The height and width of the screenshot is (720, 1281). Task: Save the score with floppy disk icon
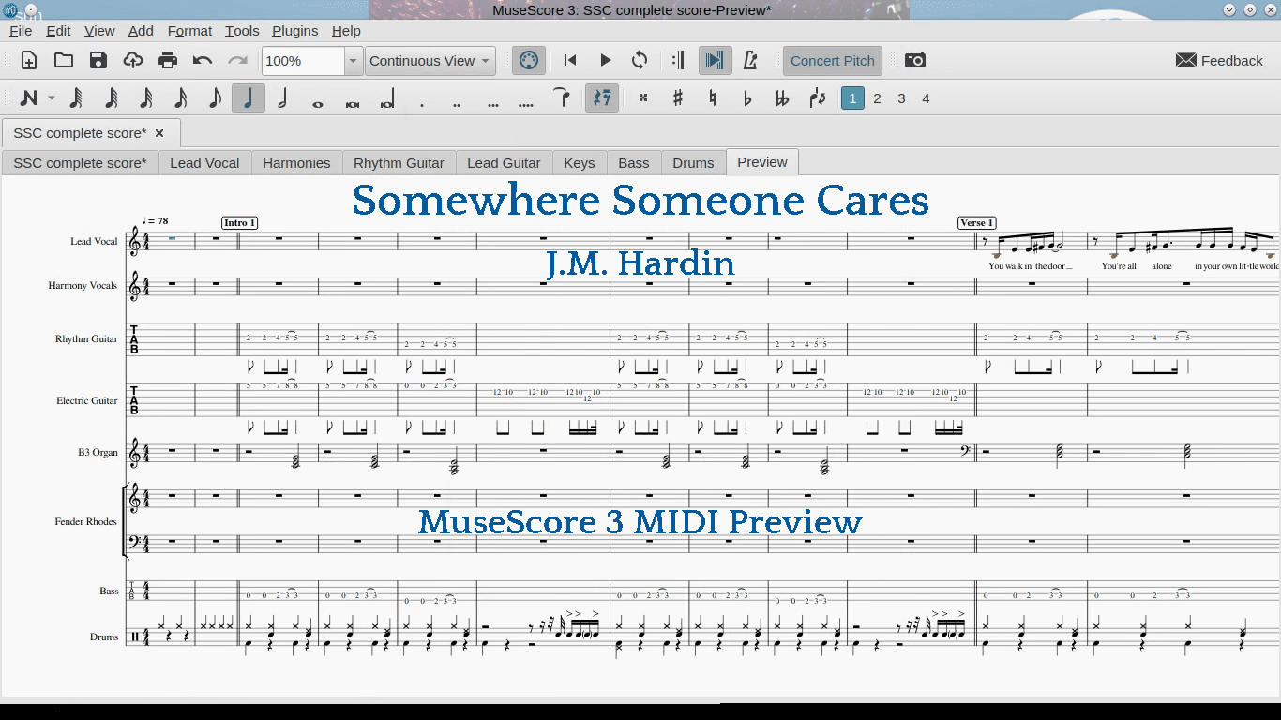[98, 61]
